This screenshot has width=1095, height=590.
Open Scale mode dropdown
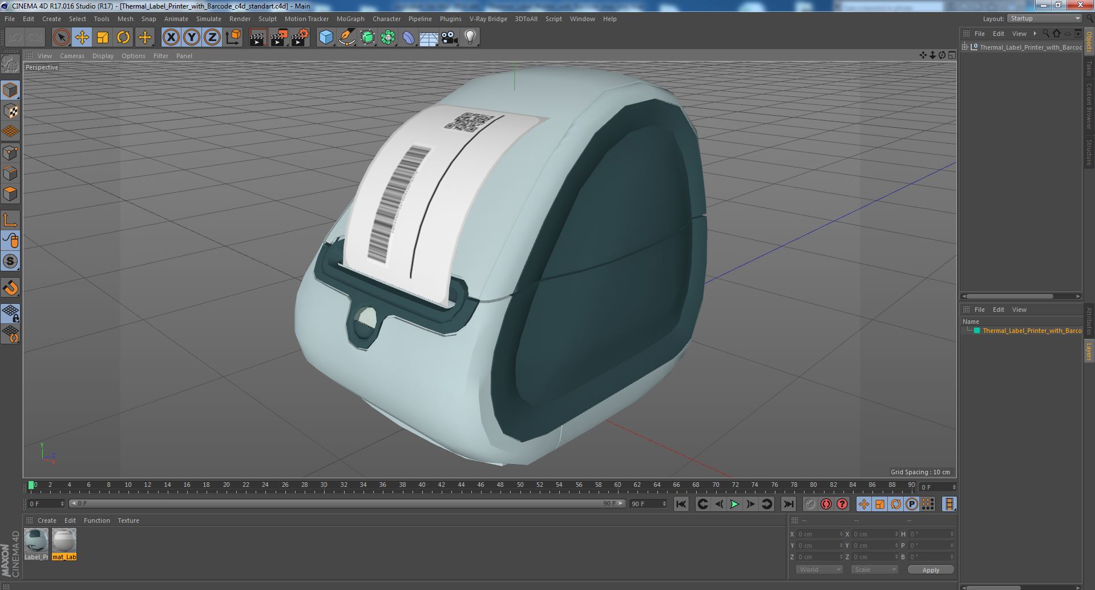coord(875,569)
